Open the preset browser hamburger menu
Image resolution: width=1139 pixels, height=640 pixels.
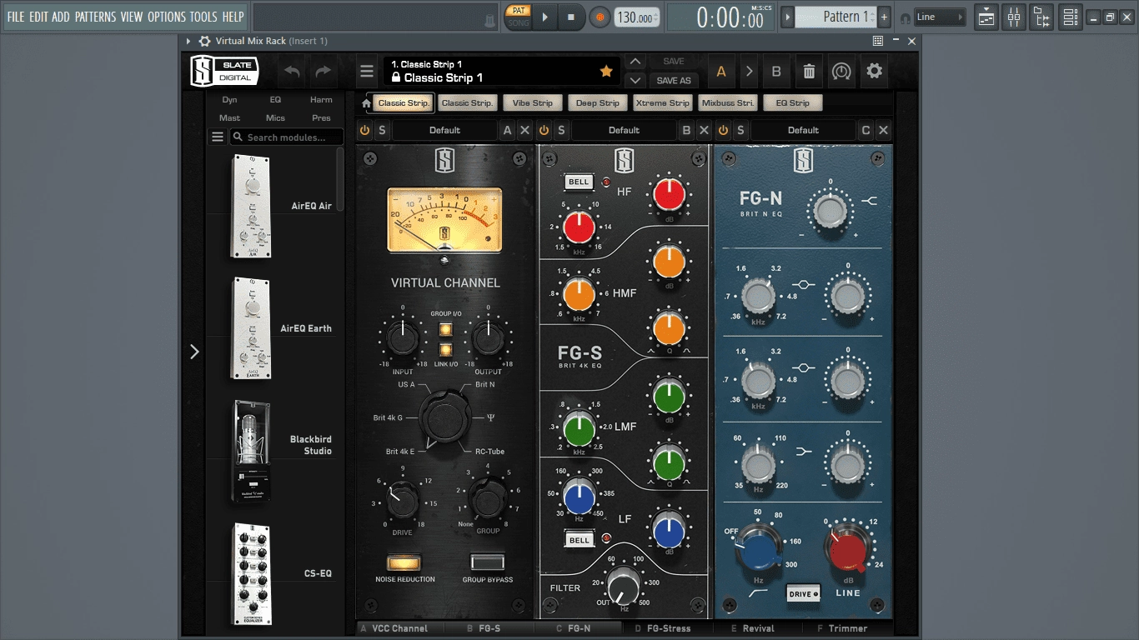pos(367,72)
